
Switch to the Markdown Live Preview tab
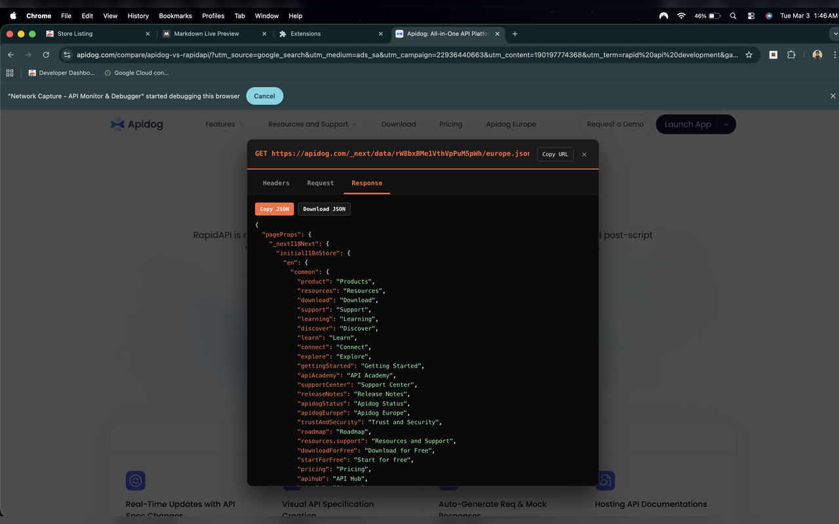pos(214,33)
